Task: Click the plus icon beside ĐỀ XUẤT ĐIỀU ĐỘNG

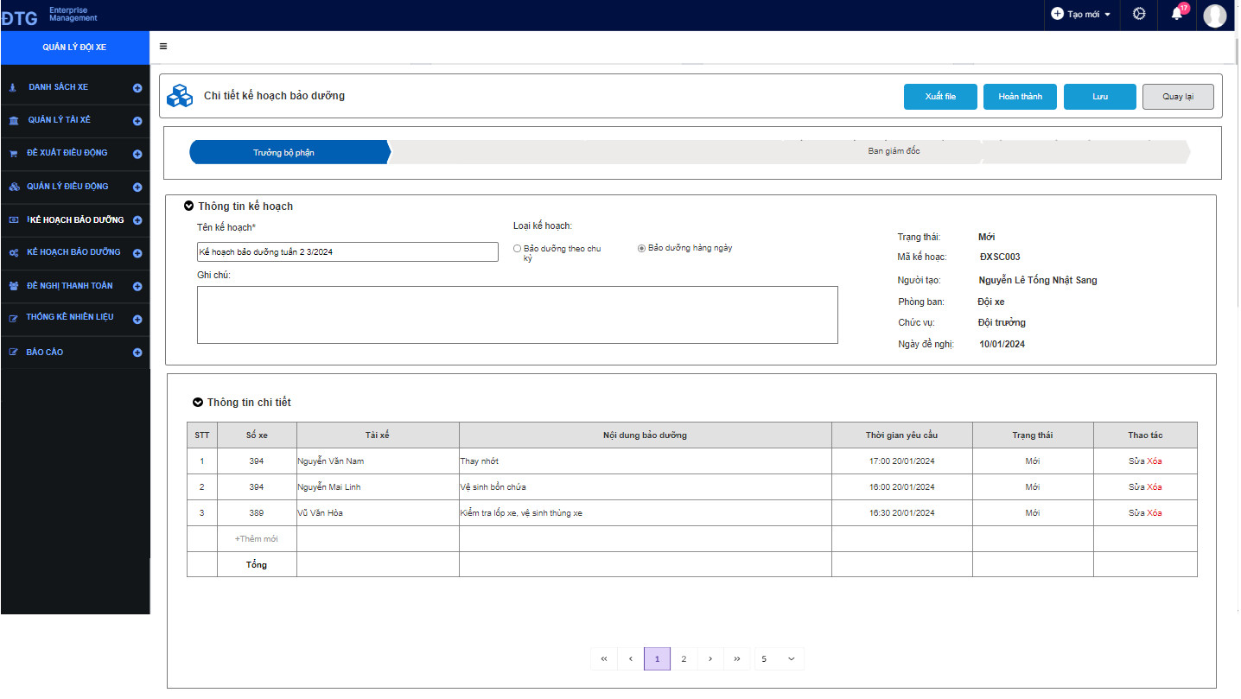Action: 137,154
